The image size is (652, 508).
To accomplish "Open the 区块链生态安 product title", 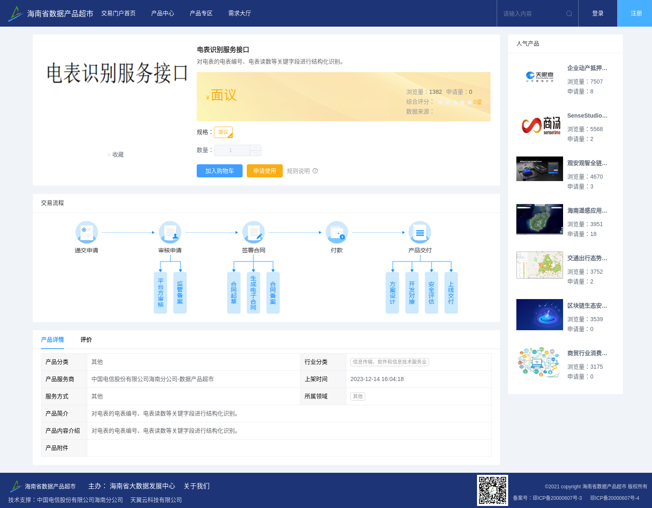I will point(587,306).
